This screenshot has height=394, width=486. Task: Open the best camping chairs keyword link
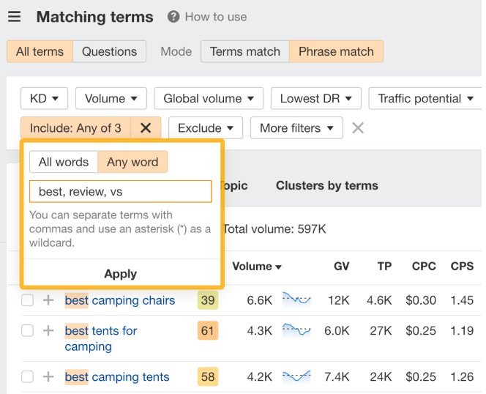pos(120,300)
